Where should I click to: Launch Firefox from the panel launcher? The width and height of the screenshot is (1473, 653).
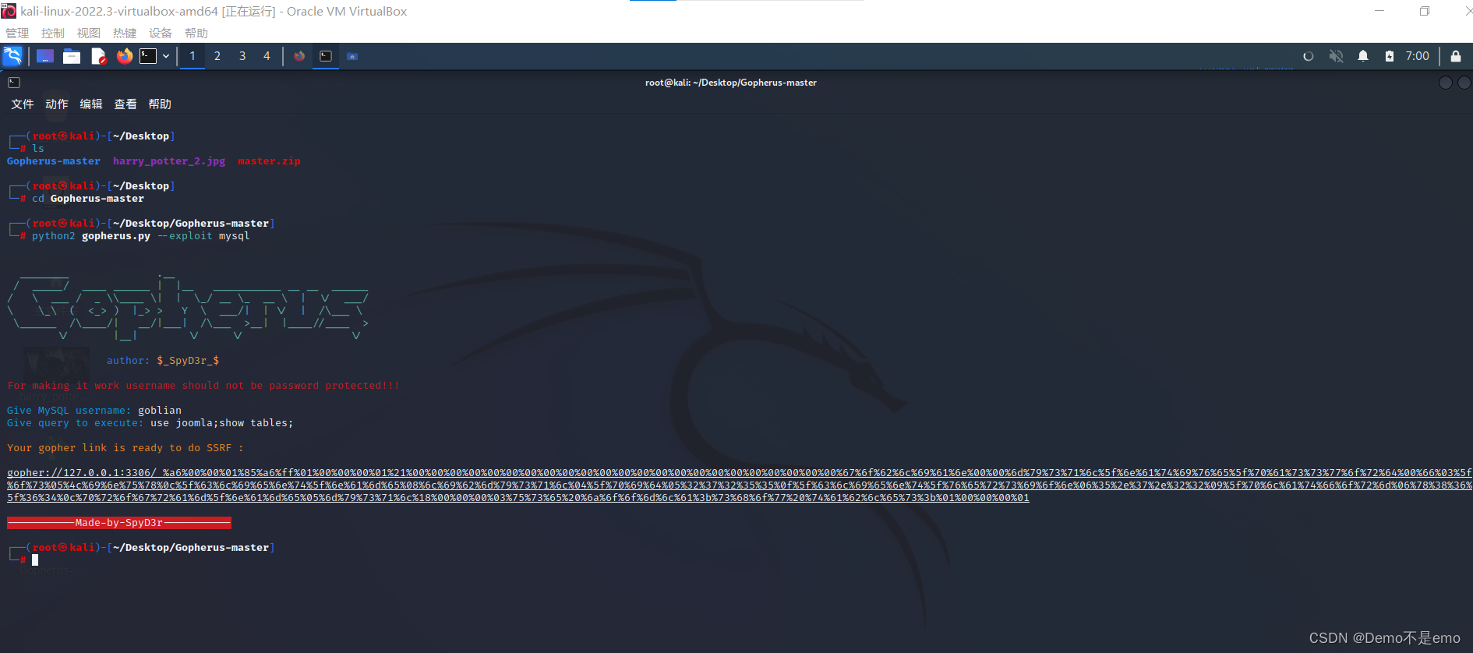[124, 56]
